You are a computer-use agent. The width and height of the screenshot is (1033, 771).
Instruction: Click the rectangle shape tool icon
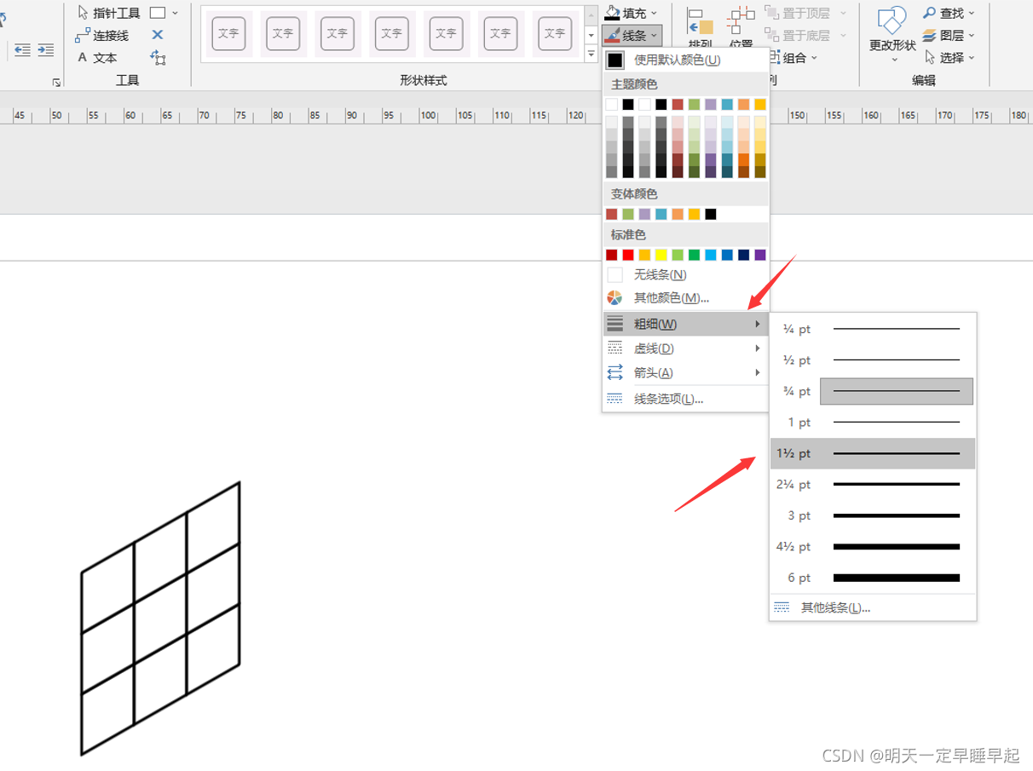tap(158, 13)
